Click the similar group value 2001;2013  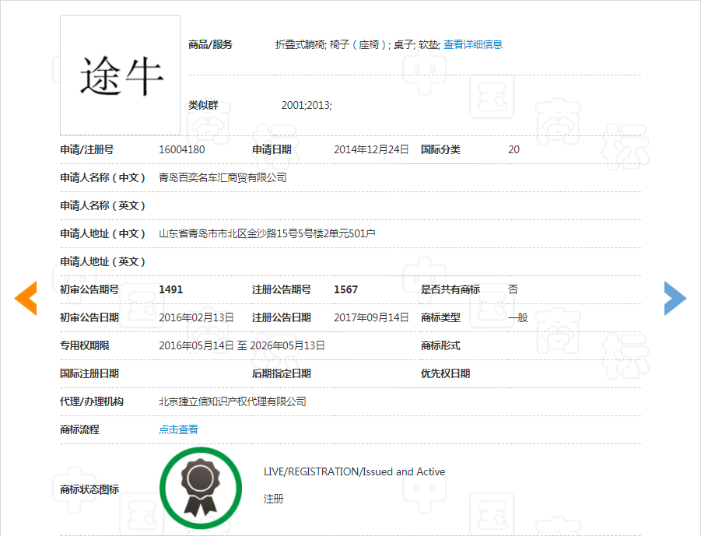(307, 105)
